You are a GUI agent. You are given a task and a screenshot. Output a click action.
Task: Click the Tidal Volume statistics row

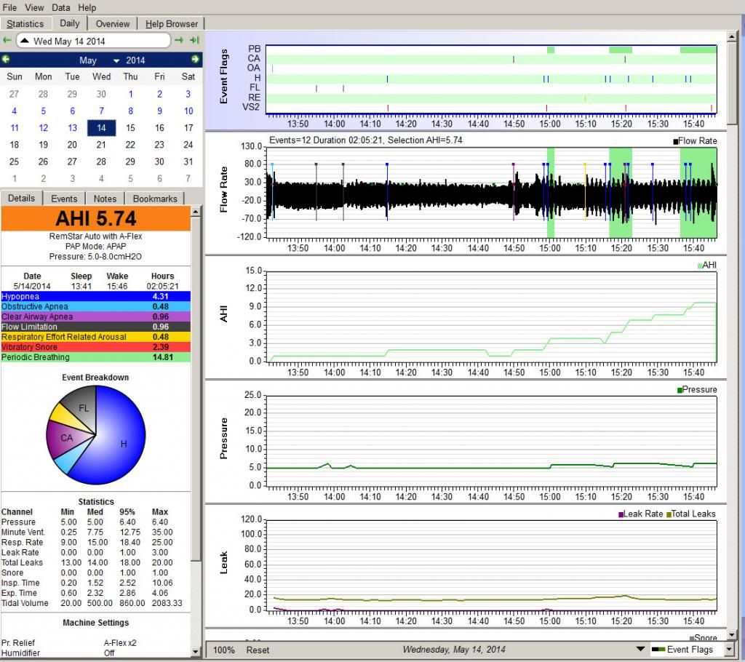tap(92, 603)
